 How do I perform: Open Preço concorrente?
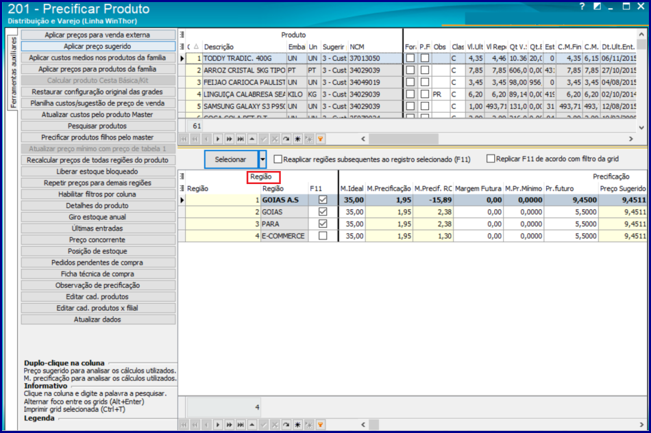(98, 240)
